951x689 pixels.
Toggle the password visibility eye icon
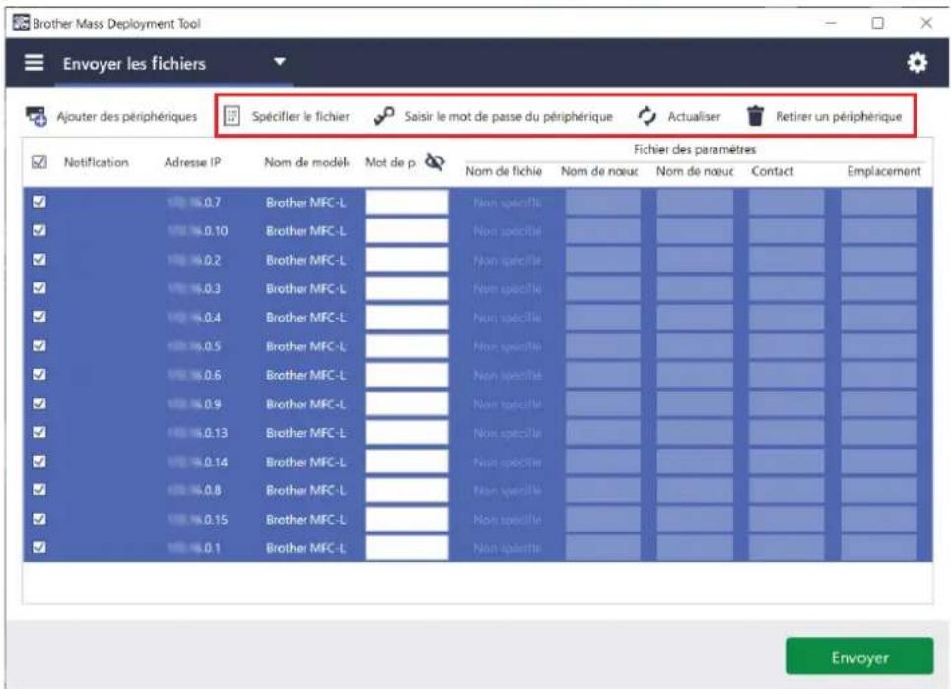(435, 161)
